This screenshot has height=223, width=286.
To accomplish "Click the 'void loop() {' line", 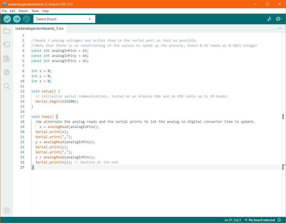I will coord(44,116).
